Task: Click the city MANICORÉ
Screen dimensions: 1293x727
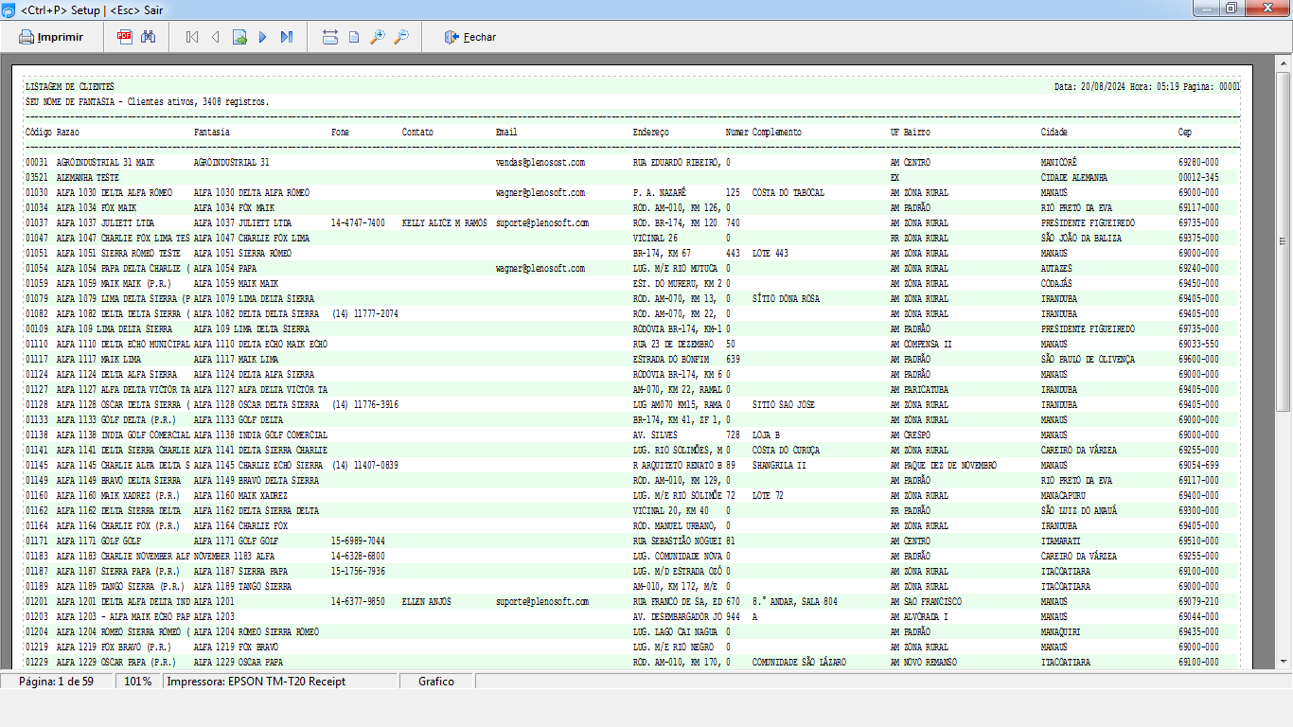Action: point(1059,163)
